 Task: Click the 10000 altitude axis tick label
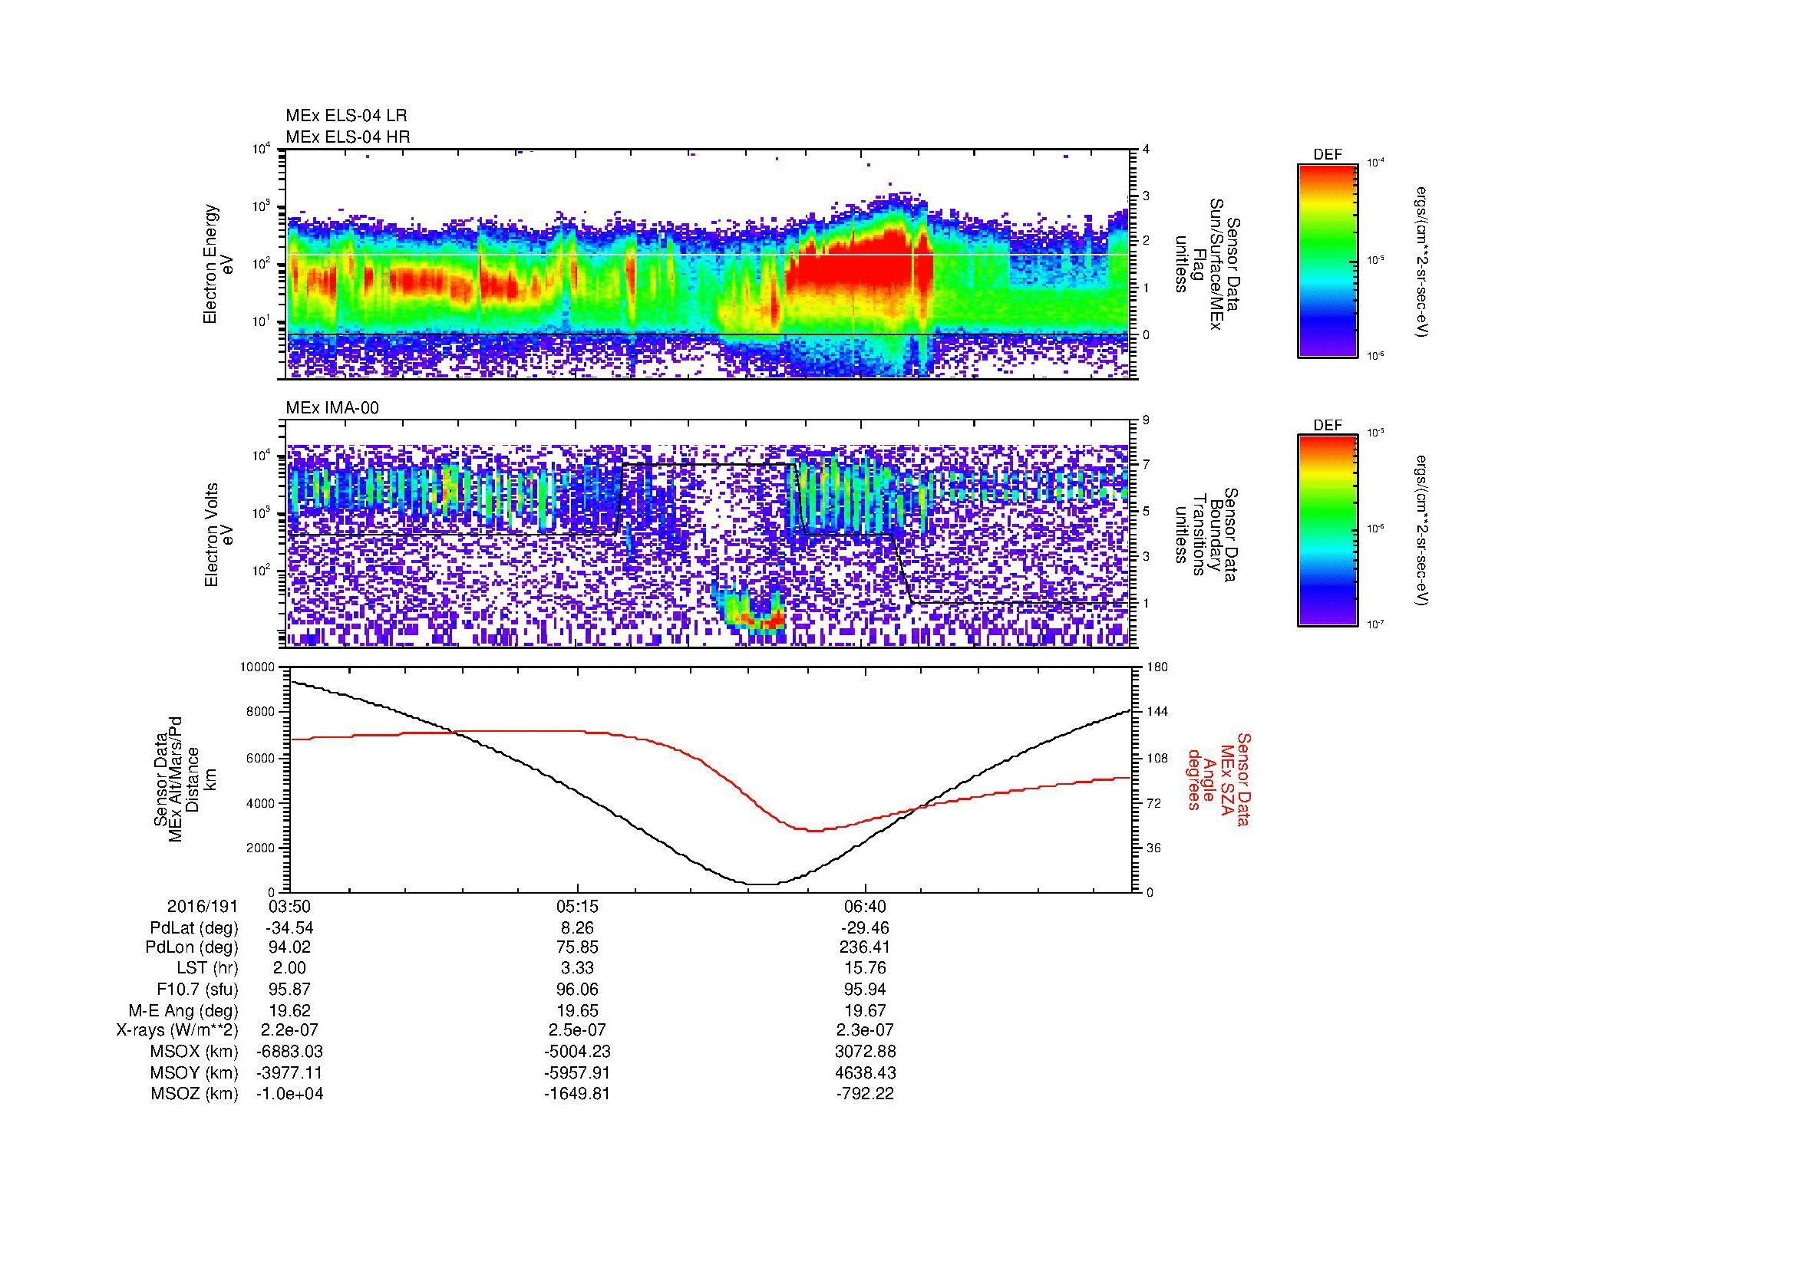[x=258, y=667]
